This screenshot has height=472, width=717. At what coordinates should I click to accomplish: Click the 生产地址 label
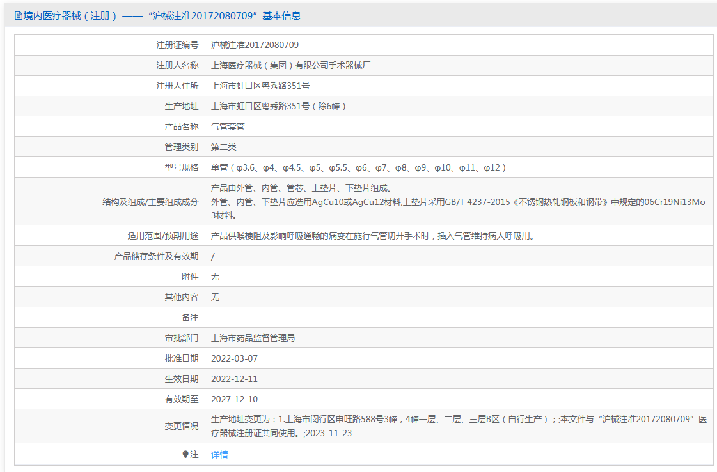pos(182,107)
